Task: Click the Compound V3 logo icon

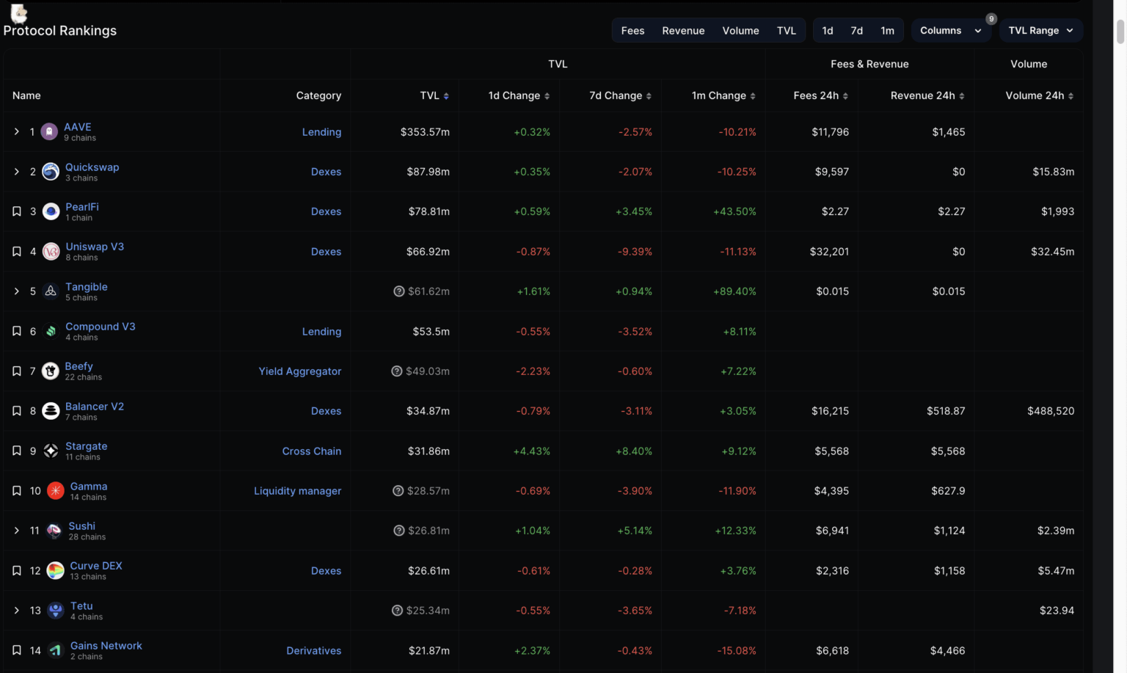Action: click(51, 332)
